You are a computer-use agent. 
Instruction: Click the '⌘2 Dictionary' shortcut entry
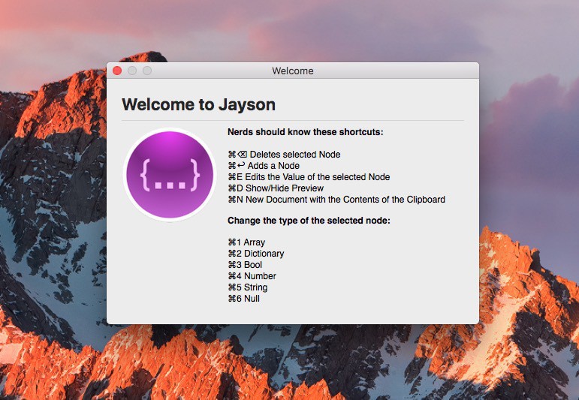pos(255,254)
